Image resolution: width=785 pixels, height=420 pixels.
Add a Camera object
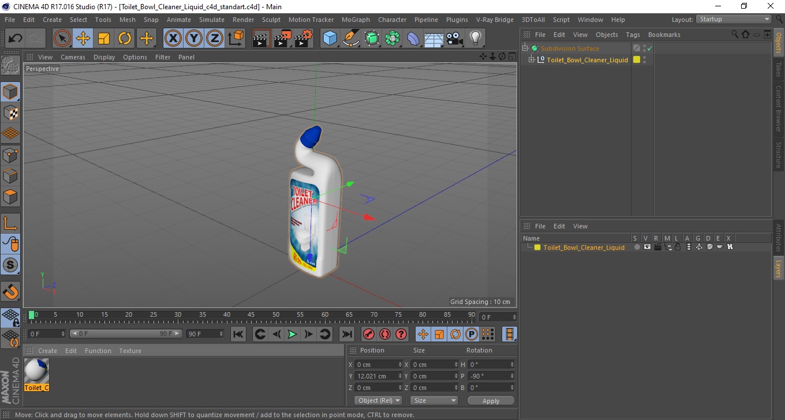click(x=455, y=39)
